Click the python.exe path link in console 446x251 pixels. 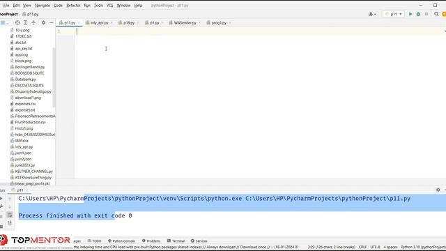pos(130,199)
